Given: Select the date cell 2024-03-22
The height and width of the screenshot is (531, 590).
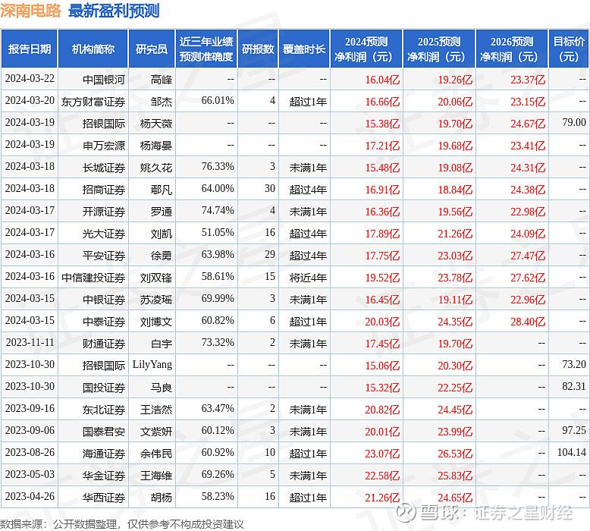Looking at the screenshot, I should pos(30,79).
